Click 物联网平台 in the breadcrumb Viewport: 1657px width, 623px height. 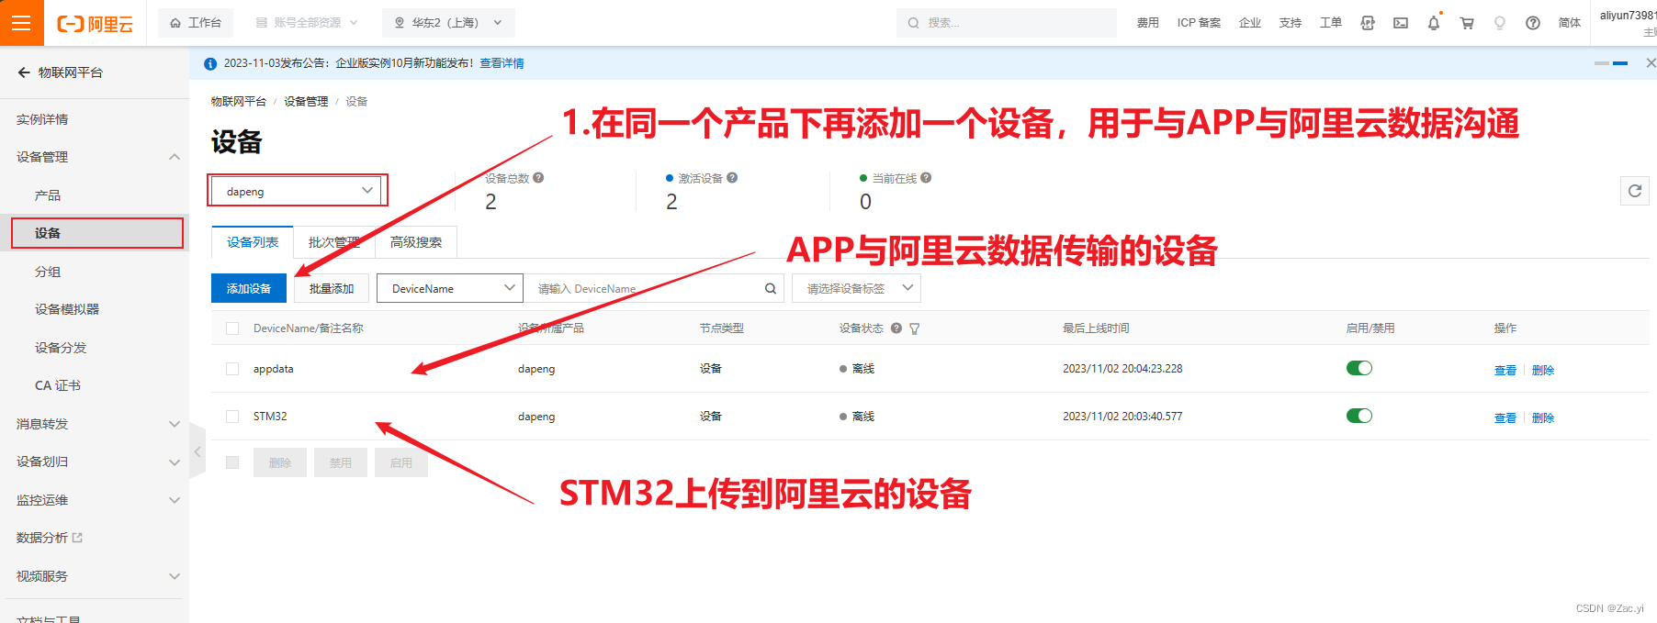click(239, 102)
